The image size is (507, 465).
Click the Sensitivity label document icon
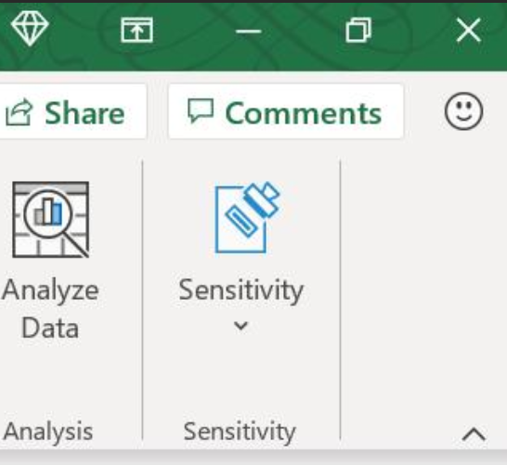point(247,217)
